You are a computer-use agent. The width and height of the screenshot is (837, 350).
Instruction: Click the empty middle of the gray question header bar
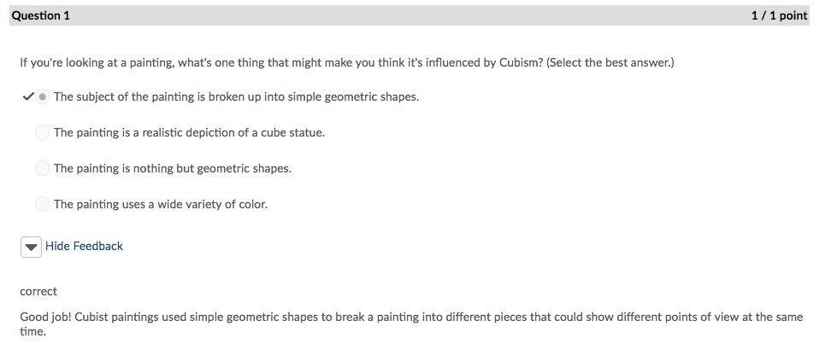coord(410,15)
